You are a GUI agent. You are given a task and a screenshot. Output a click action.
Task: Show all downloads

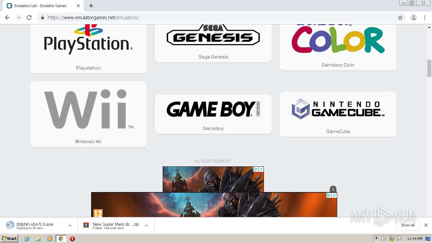tap(408, 225)
